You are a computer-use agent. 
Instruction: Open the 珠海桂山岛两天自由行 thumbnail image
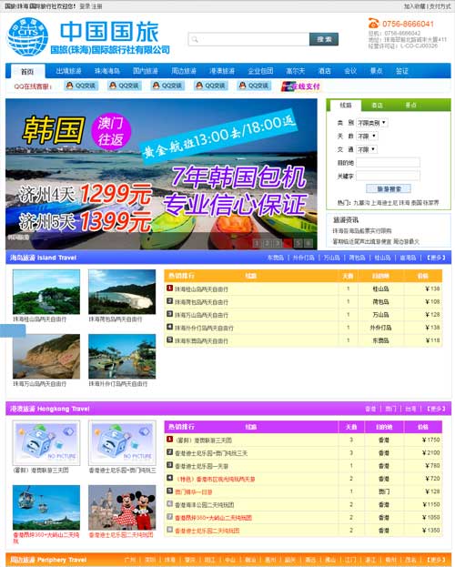click(46, 292)
